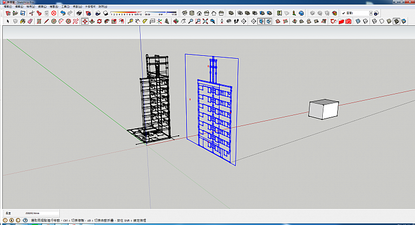Select the 3D Text tool

[x=167, y=21]
